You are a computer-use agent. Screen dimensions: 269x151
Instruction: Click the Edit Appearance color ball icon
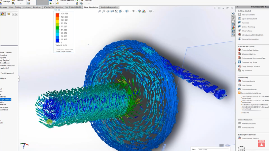coord(140,11)
